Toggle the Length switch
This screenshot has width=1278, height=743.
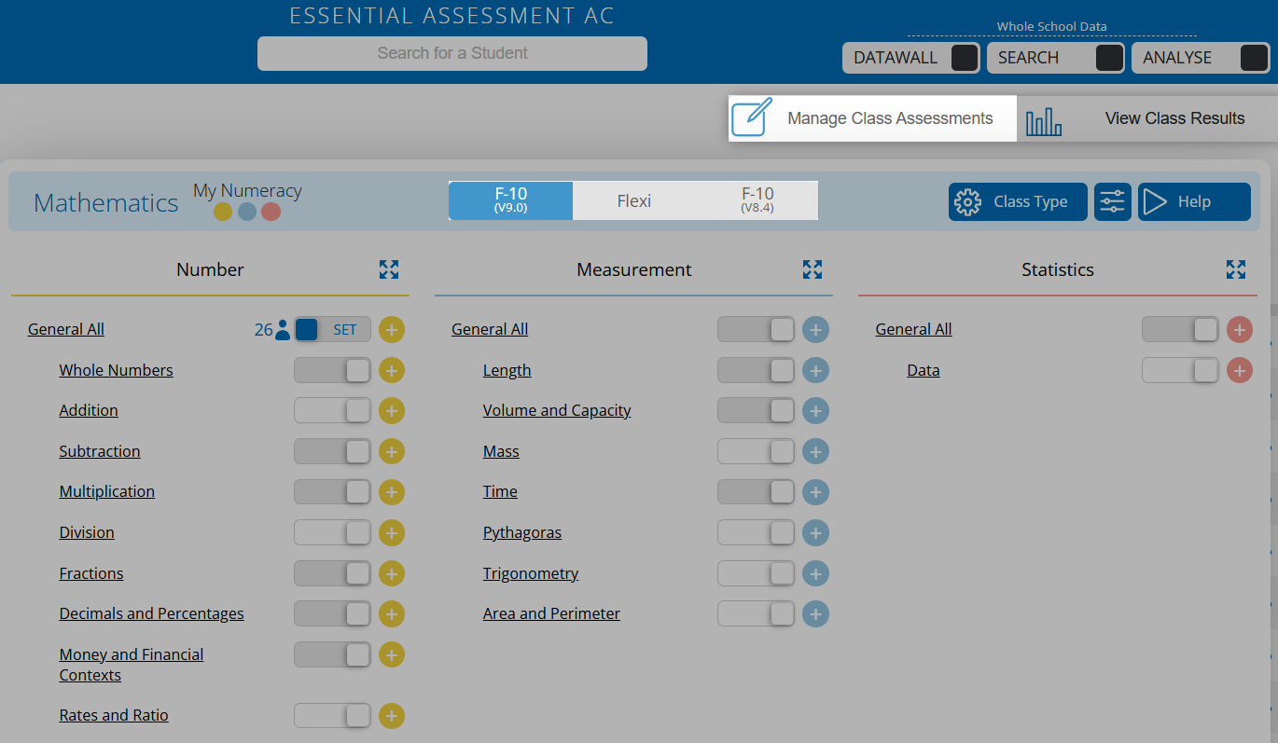[x=756, y=370]
